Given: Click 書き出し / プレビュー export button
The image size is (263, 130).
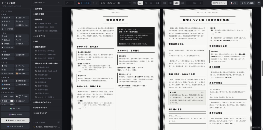Looking at the screenshot, I should pyautogui.click(x=15, y=120).
